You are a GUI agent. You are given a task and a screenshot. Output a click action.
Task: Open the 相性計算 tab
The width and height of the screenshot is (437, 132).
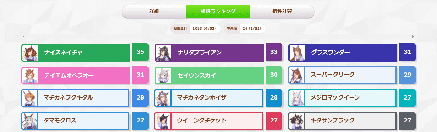click(282, 11)
